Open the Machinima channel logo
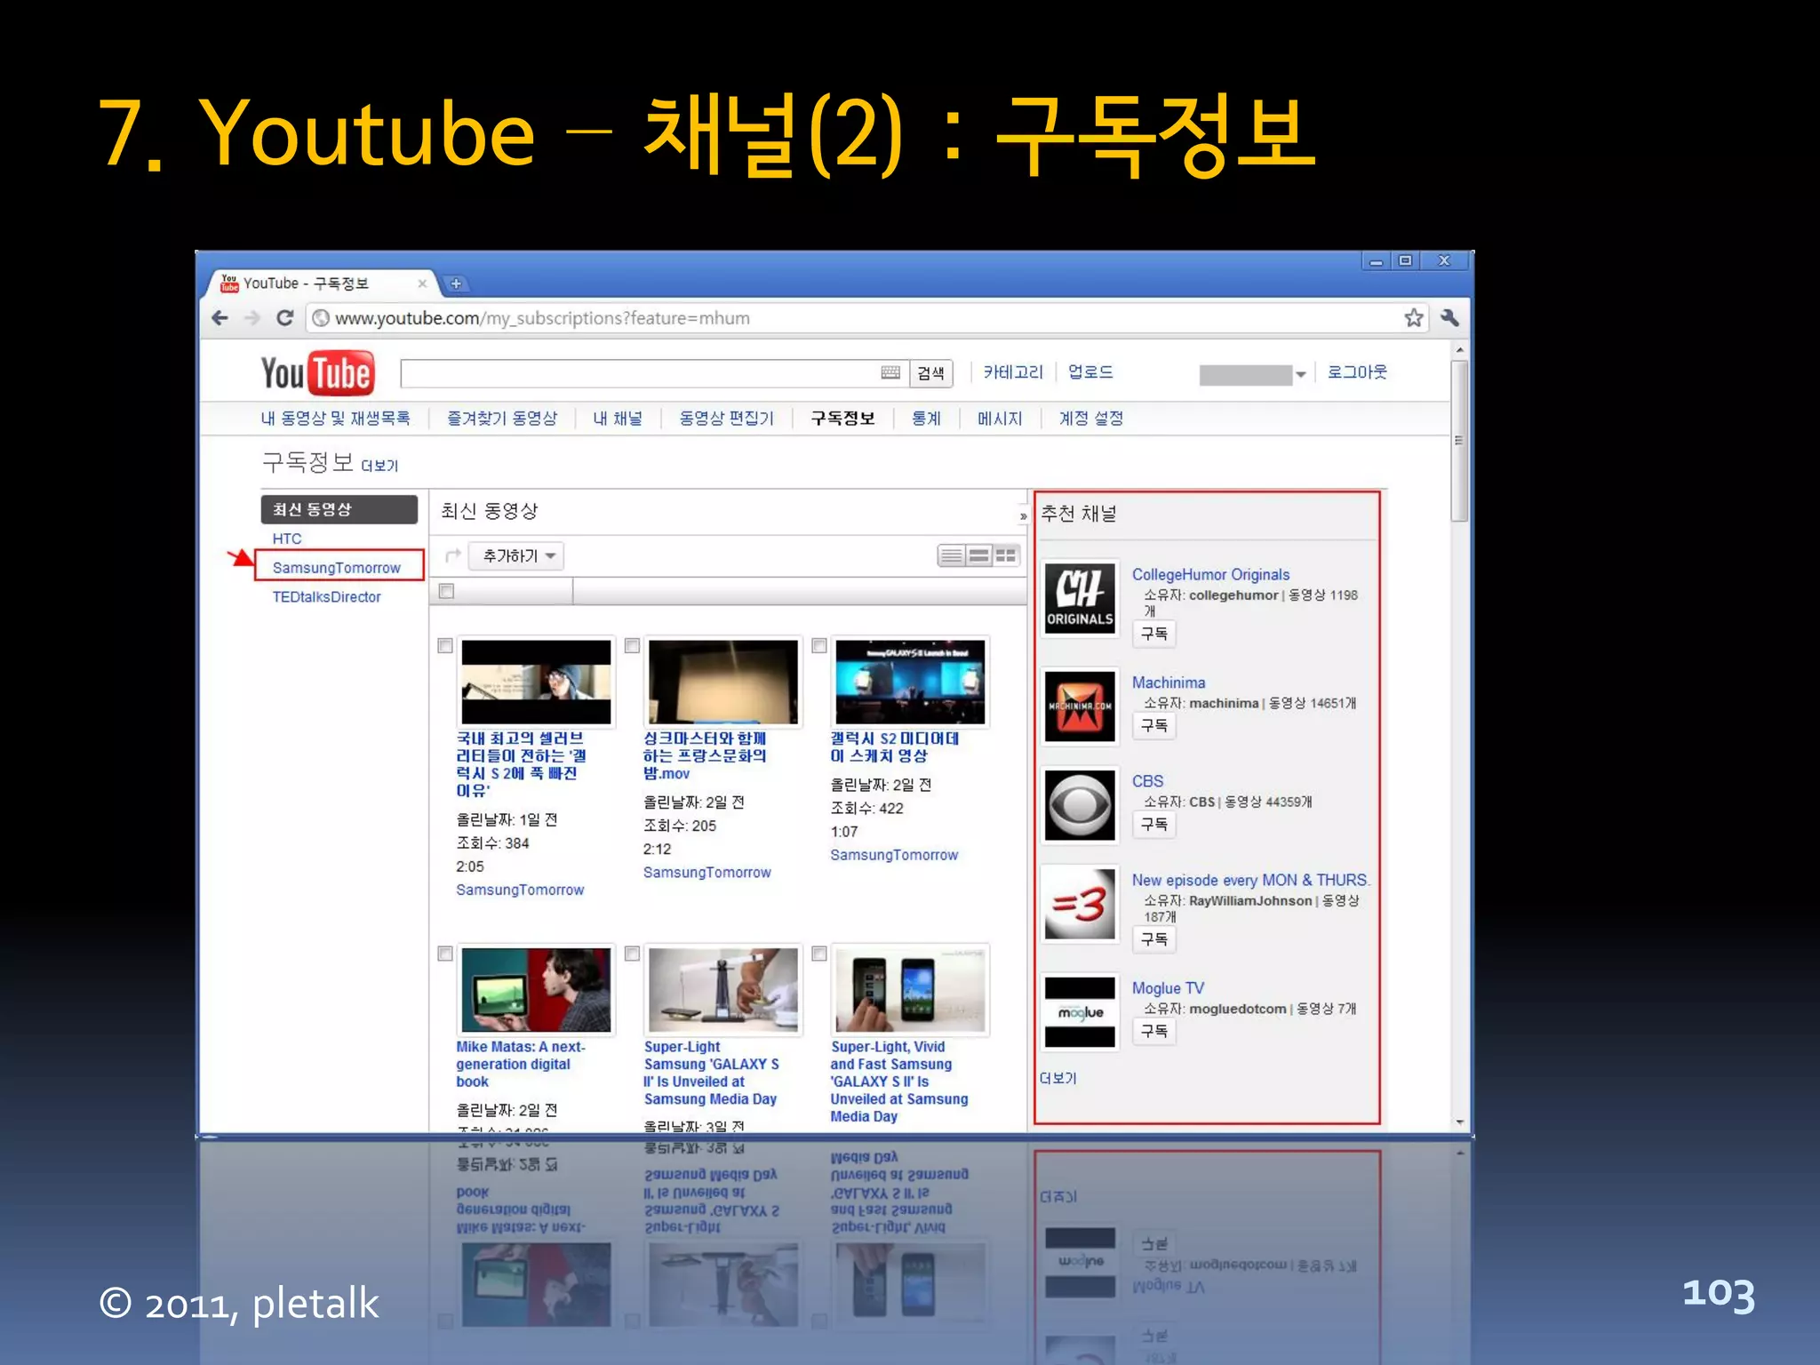Image resolution: width=1820 pixels, height=1365 pixels. pos(1080,706)
